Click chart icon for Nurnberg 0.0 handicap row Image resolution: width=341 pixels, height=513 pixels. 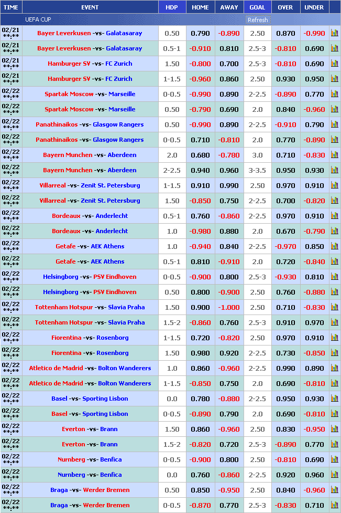[x=334, y=474]
